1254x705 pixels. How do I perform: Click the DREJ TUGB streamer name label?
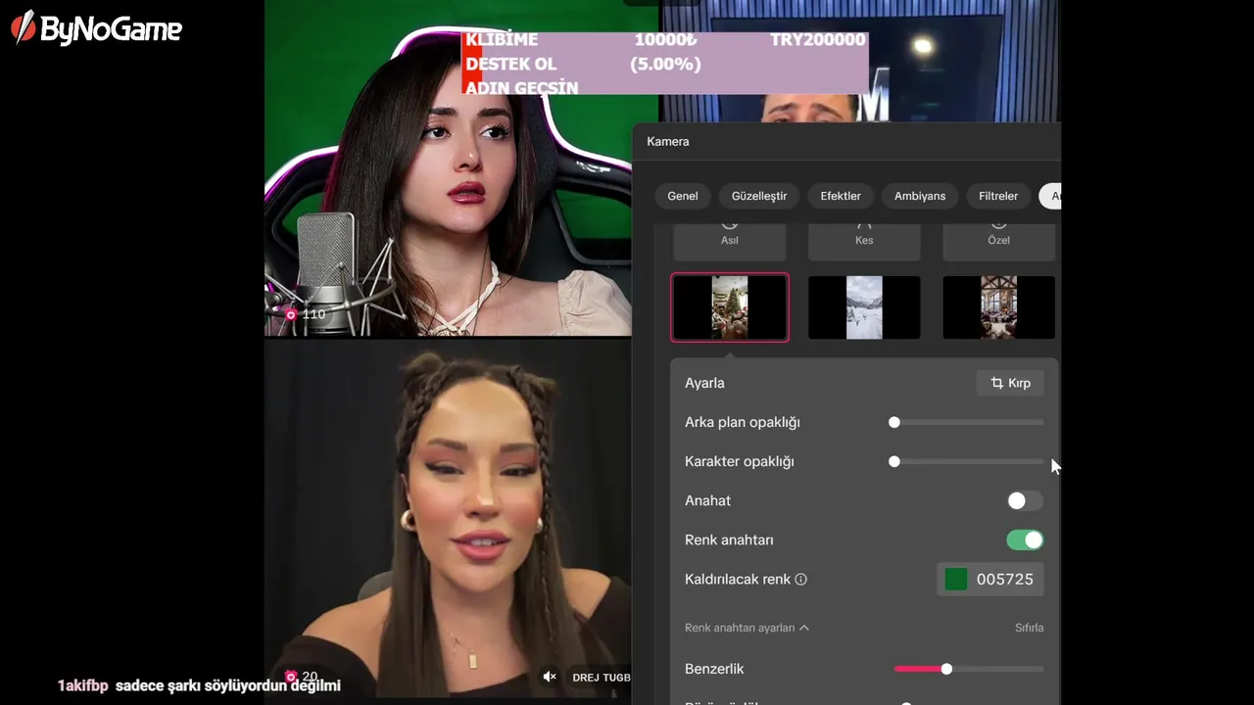pos(602,677)
